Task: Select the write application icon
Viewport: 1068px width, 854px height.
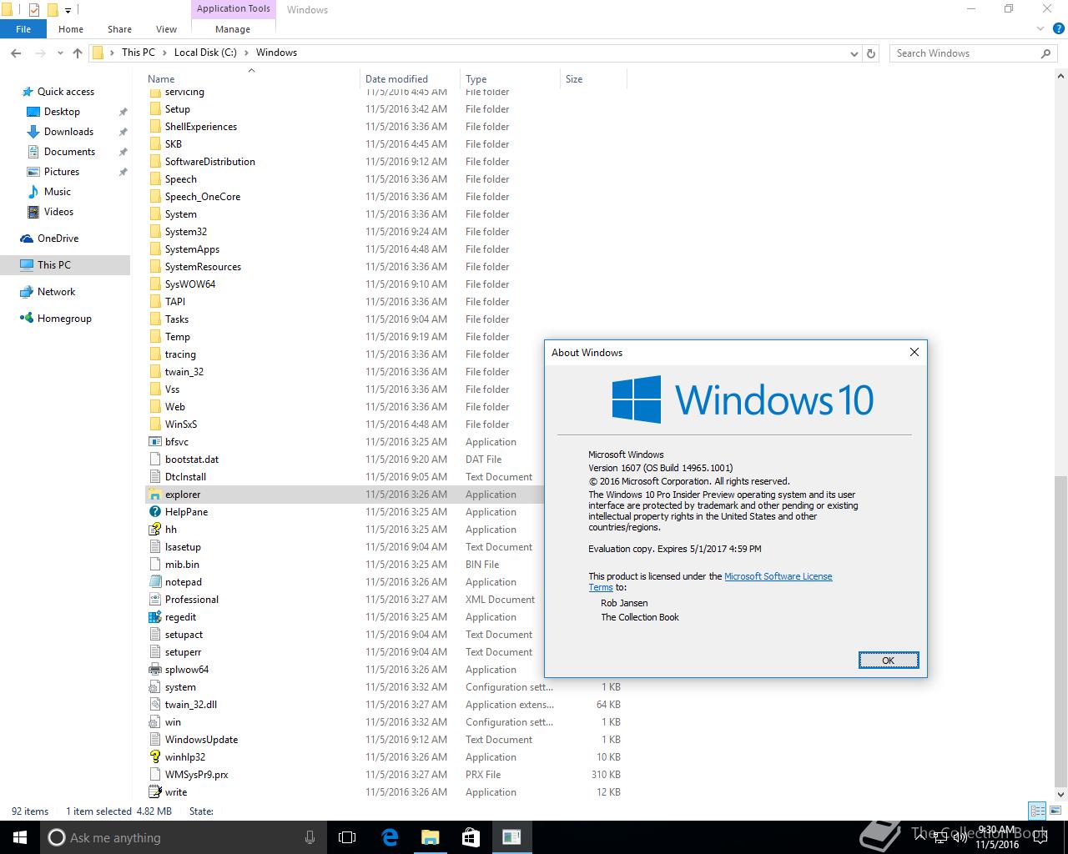Action: coord(154,792)
